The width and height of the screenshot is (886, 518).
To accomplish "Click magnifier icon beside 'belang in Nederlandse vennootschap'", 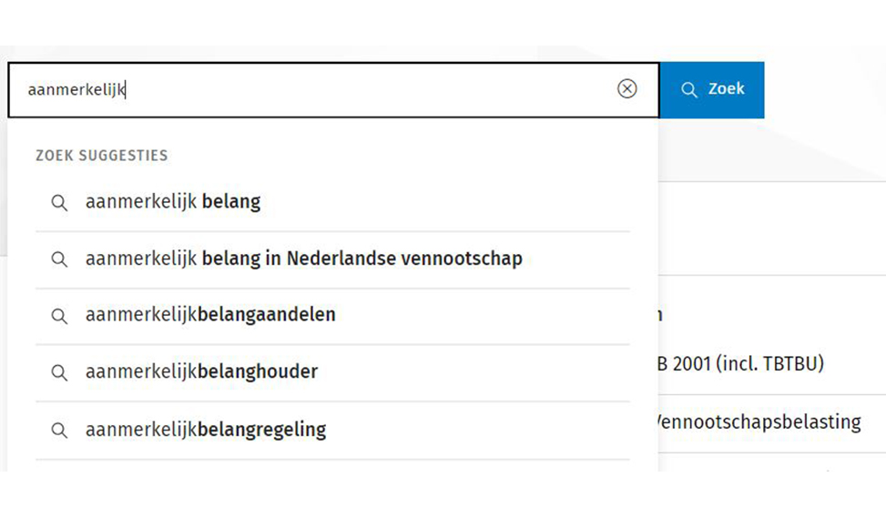I will click(x=59, y=259).
